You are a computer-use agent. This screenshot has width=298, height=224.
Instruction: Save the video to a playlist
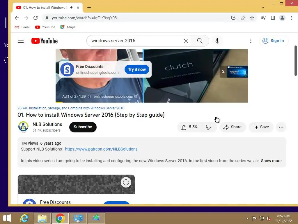click(261, 127)
